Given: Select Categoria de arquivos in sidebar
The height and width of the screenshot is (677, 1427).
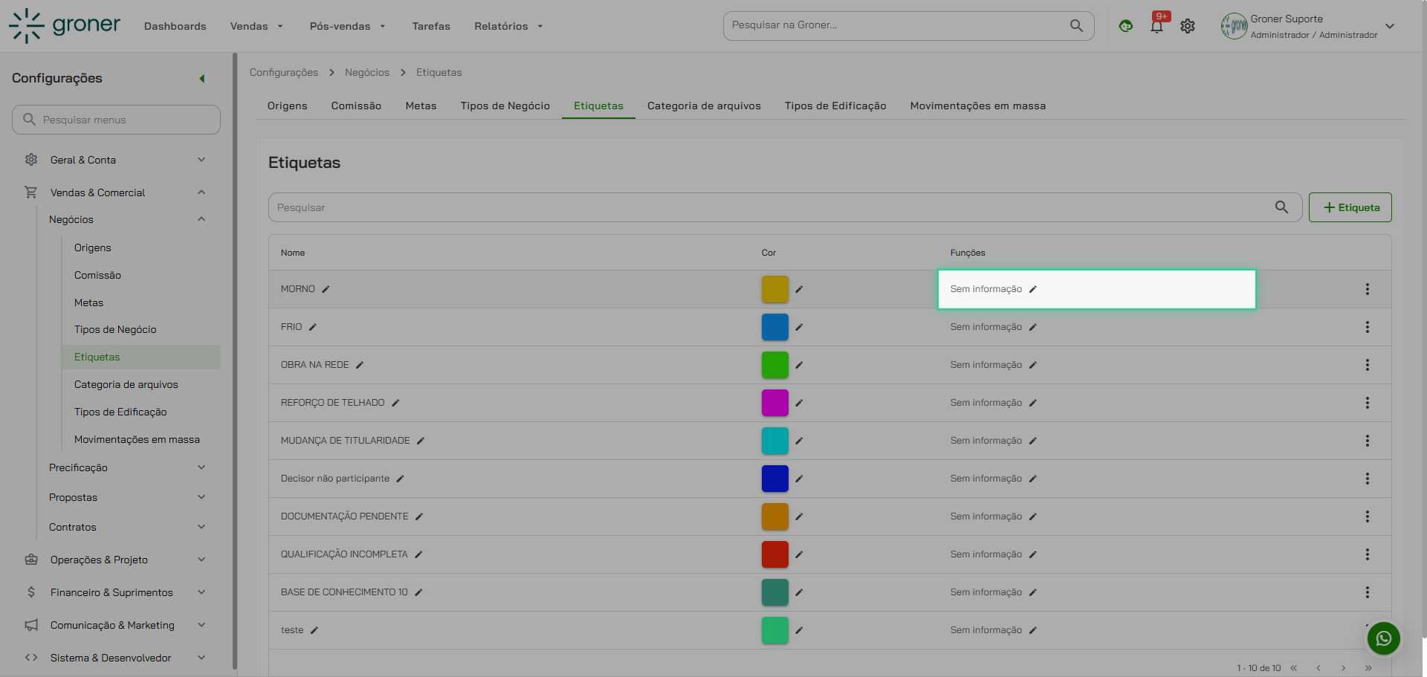Looking at the screenshot, I should (126, 384).
